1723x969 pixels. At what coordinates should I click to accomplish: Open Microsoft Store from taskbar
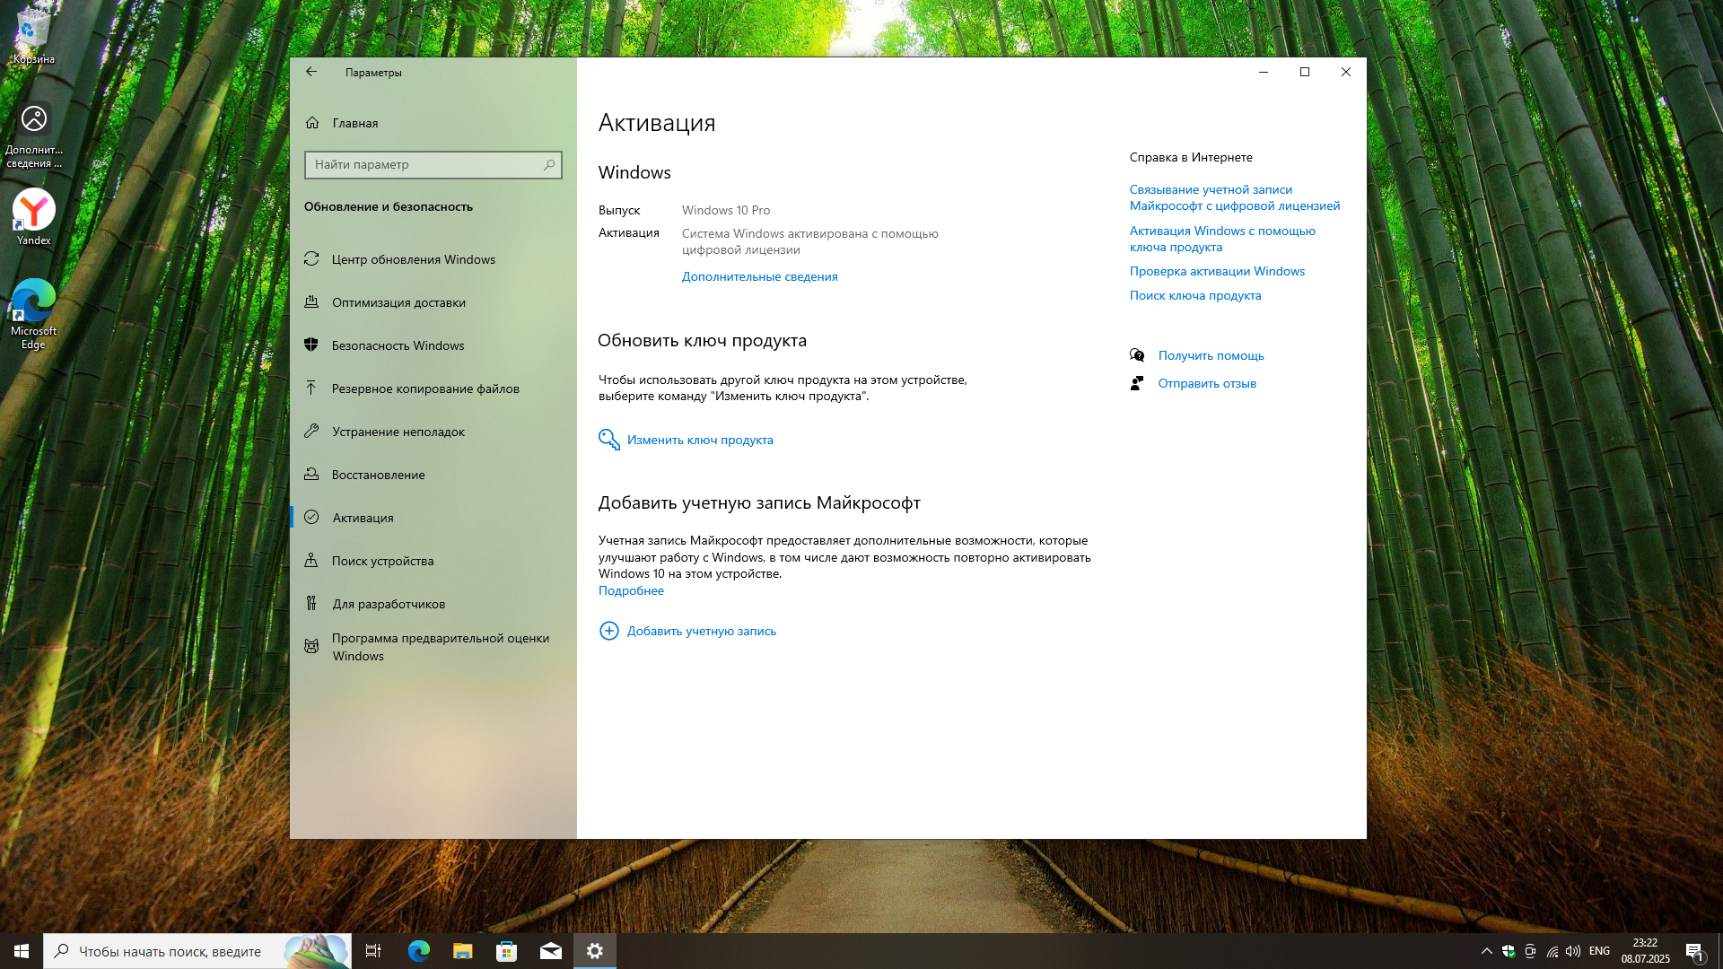[506, 951]
